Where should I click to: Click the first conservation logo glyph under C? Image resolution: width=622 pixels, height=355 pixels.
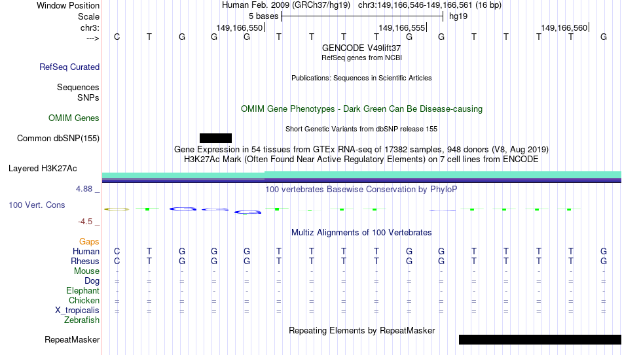click(117, 209)
